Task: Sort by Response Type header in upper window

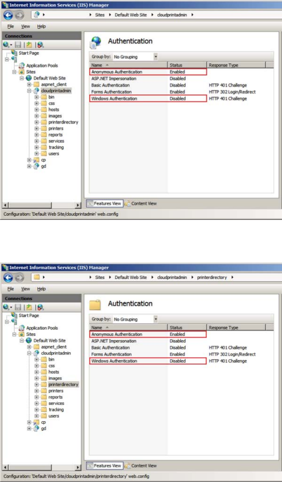Action: (236, 65)
